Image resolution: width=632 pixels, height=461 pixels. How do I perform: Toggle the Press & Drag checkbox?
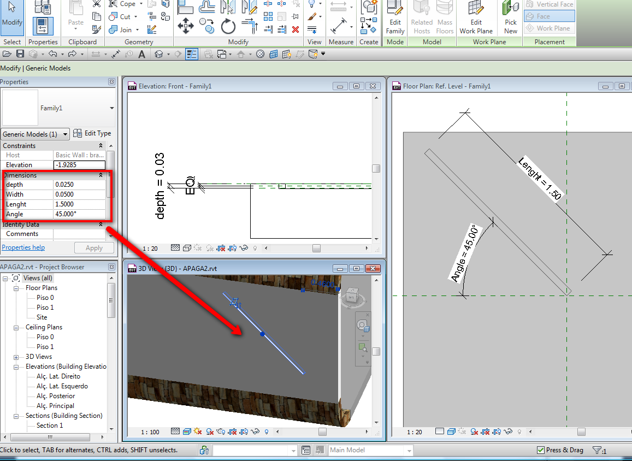point(541,450)
